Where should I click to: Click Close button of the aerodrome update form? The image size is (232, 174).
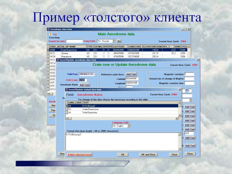point(190,154)
